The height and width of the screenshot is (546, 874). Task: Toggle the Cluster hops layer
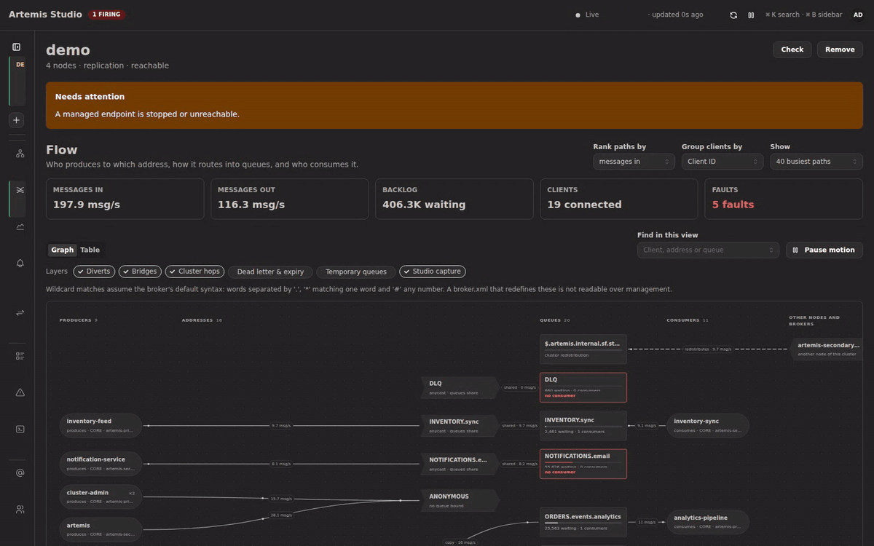[x=194, y=272]
